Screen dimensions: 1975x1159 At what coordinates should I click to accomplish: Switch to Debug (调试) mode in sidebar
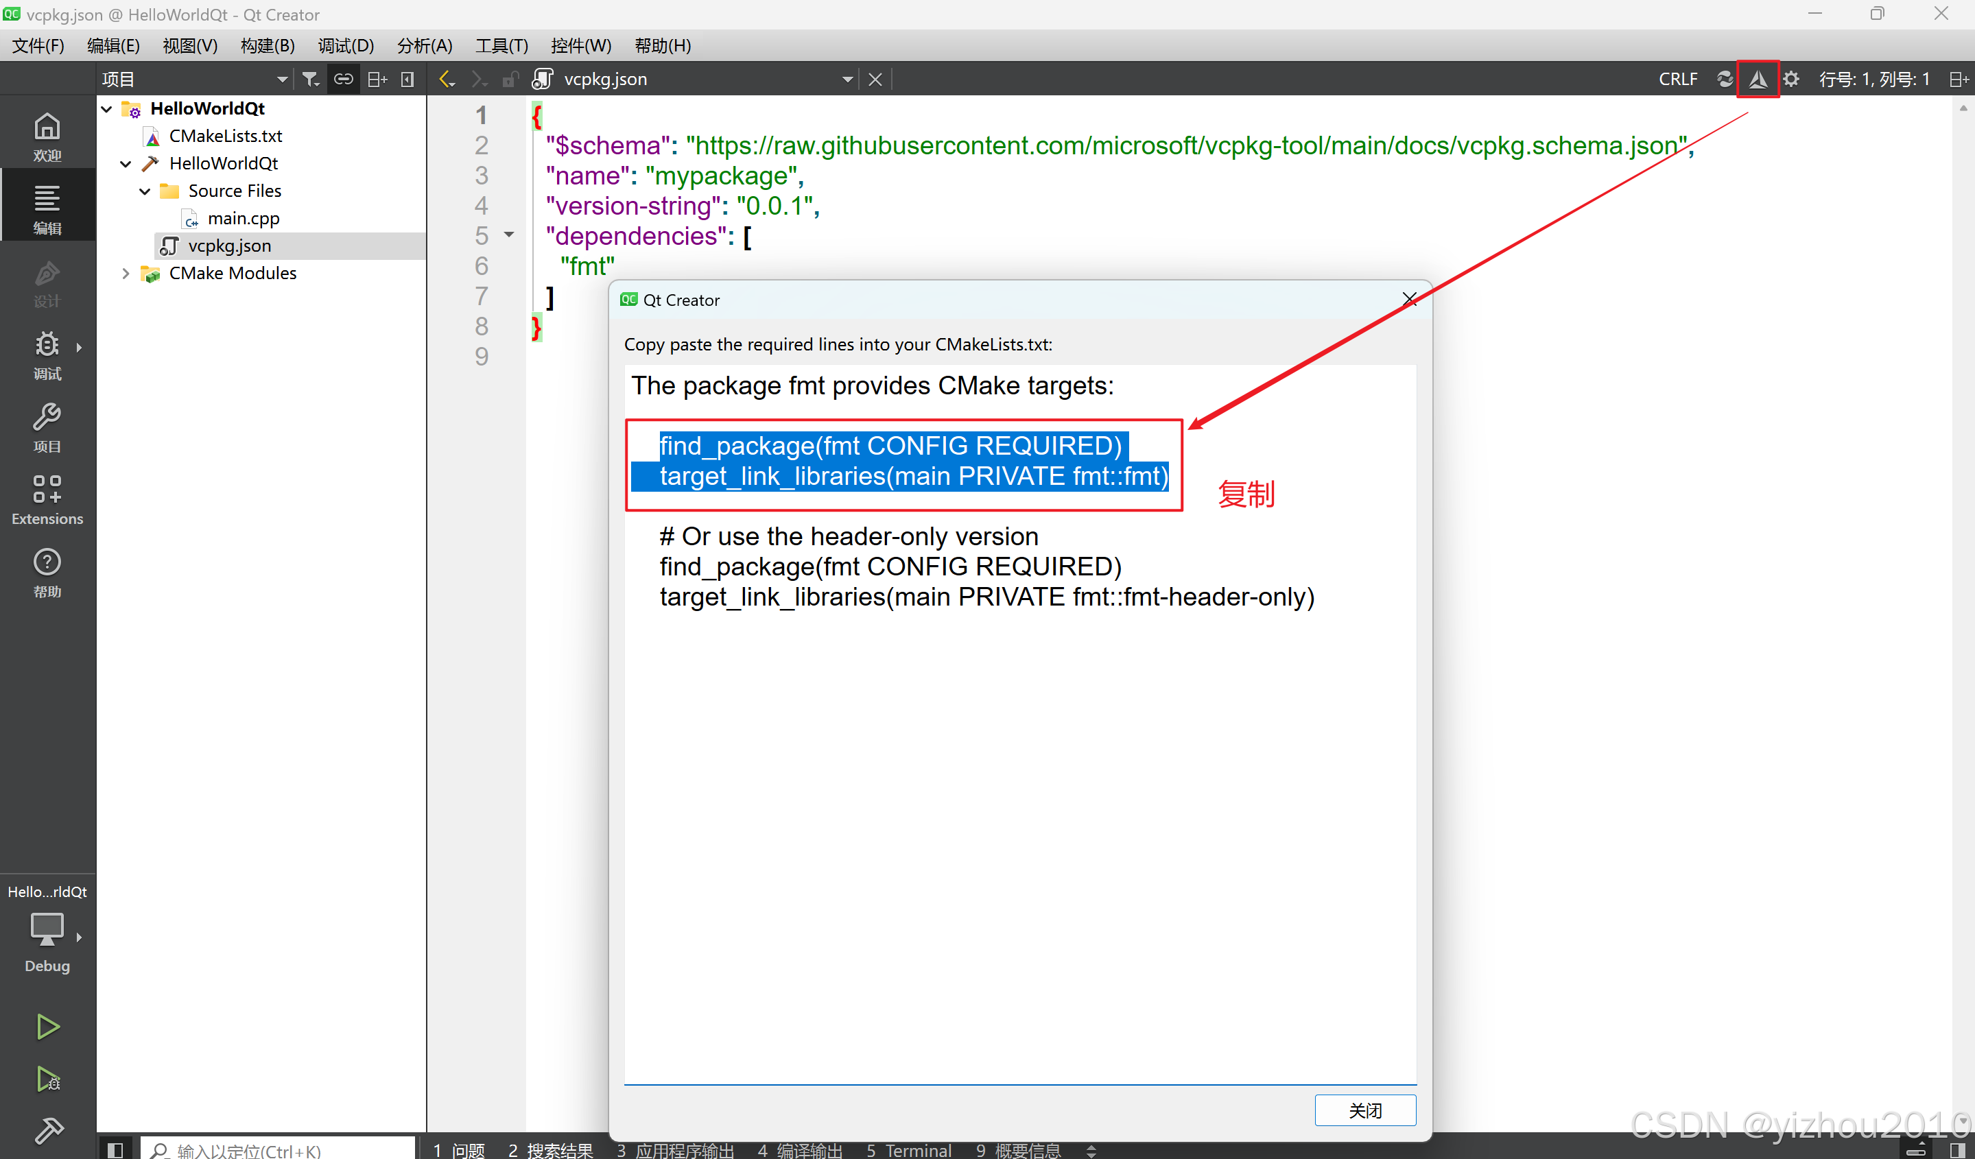click(x=47, y=355)
